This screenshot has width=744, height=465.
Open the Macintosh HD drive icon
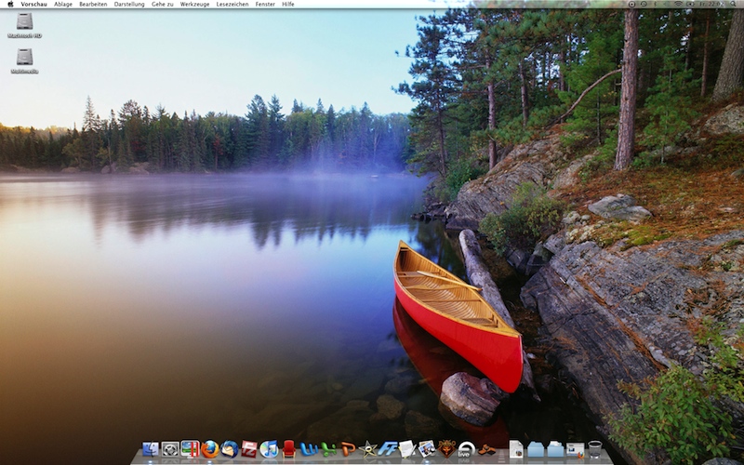tap(24, 21)
